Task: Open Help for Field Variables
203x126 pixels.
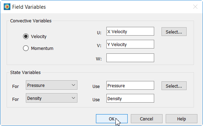Action: coord(181,119)
